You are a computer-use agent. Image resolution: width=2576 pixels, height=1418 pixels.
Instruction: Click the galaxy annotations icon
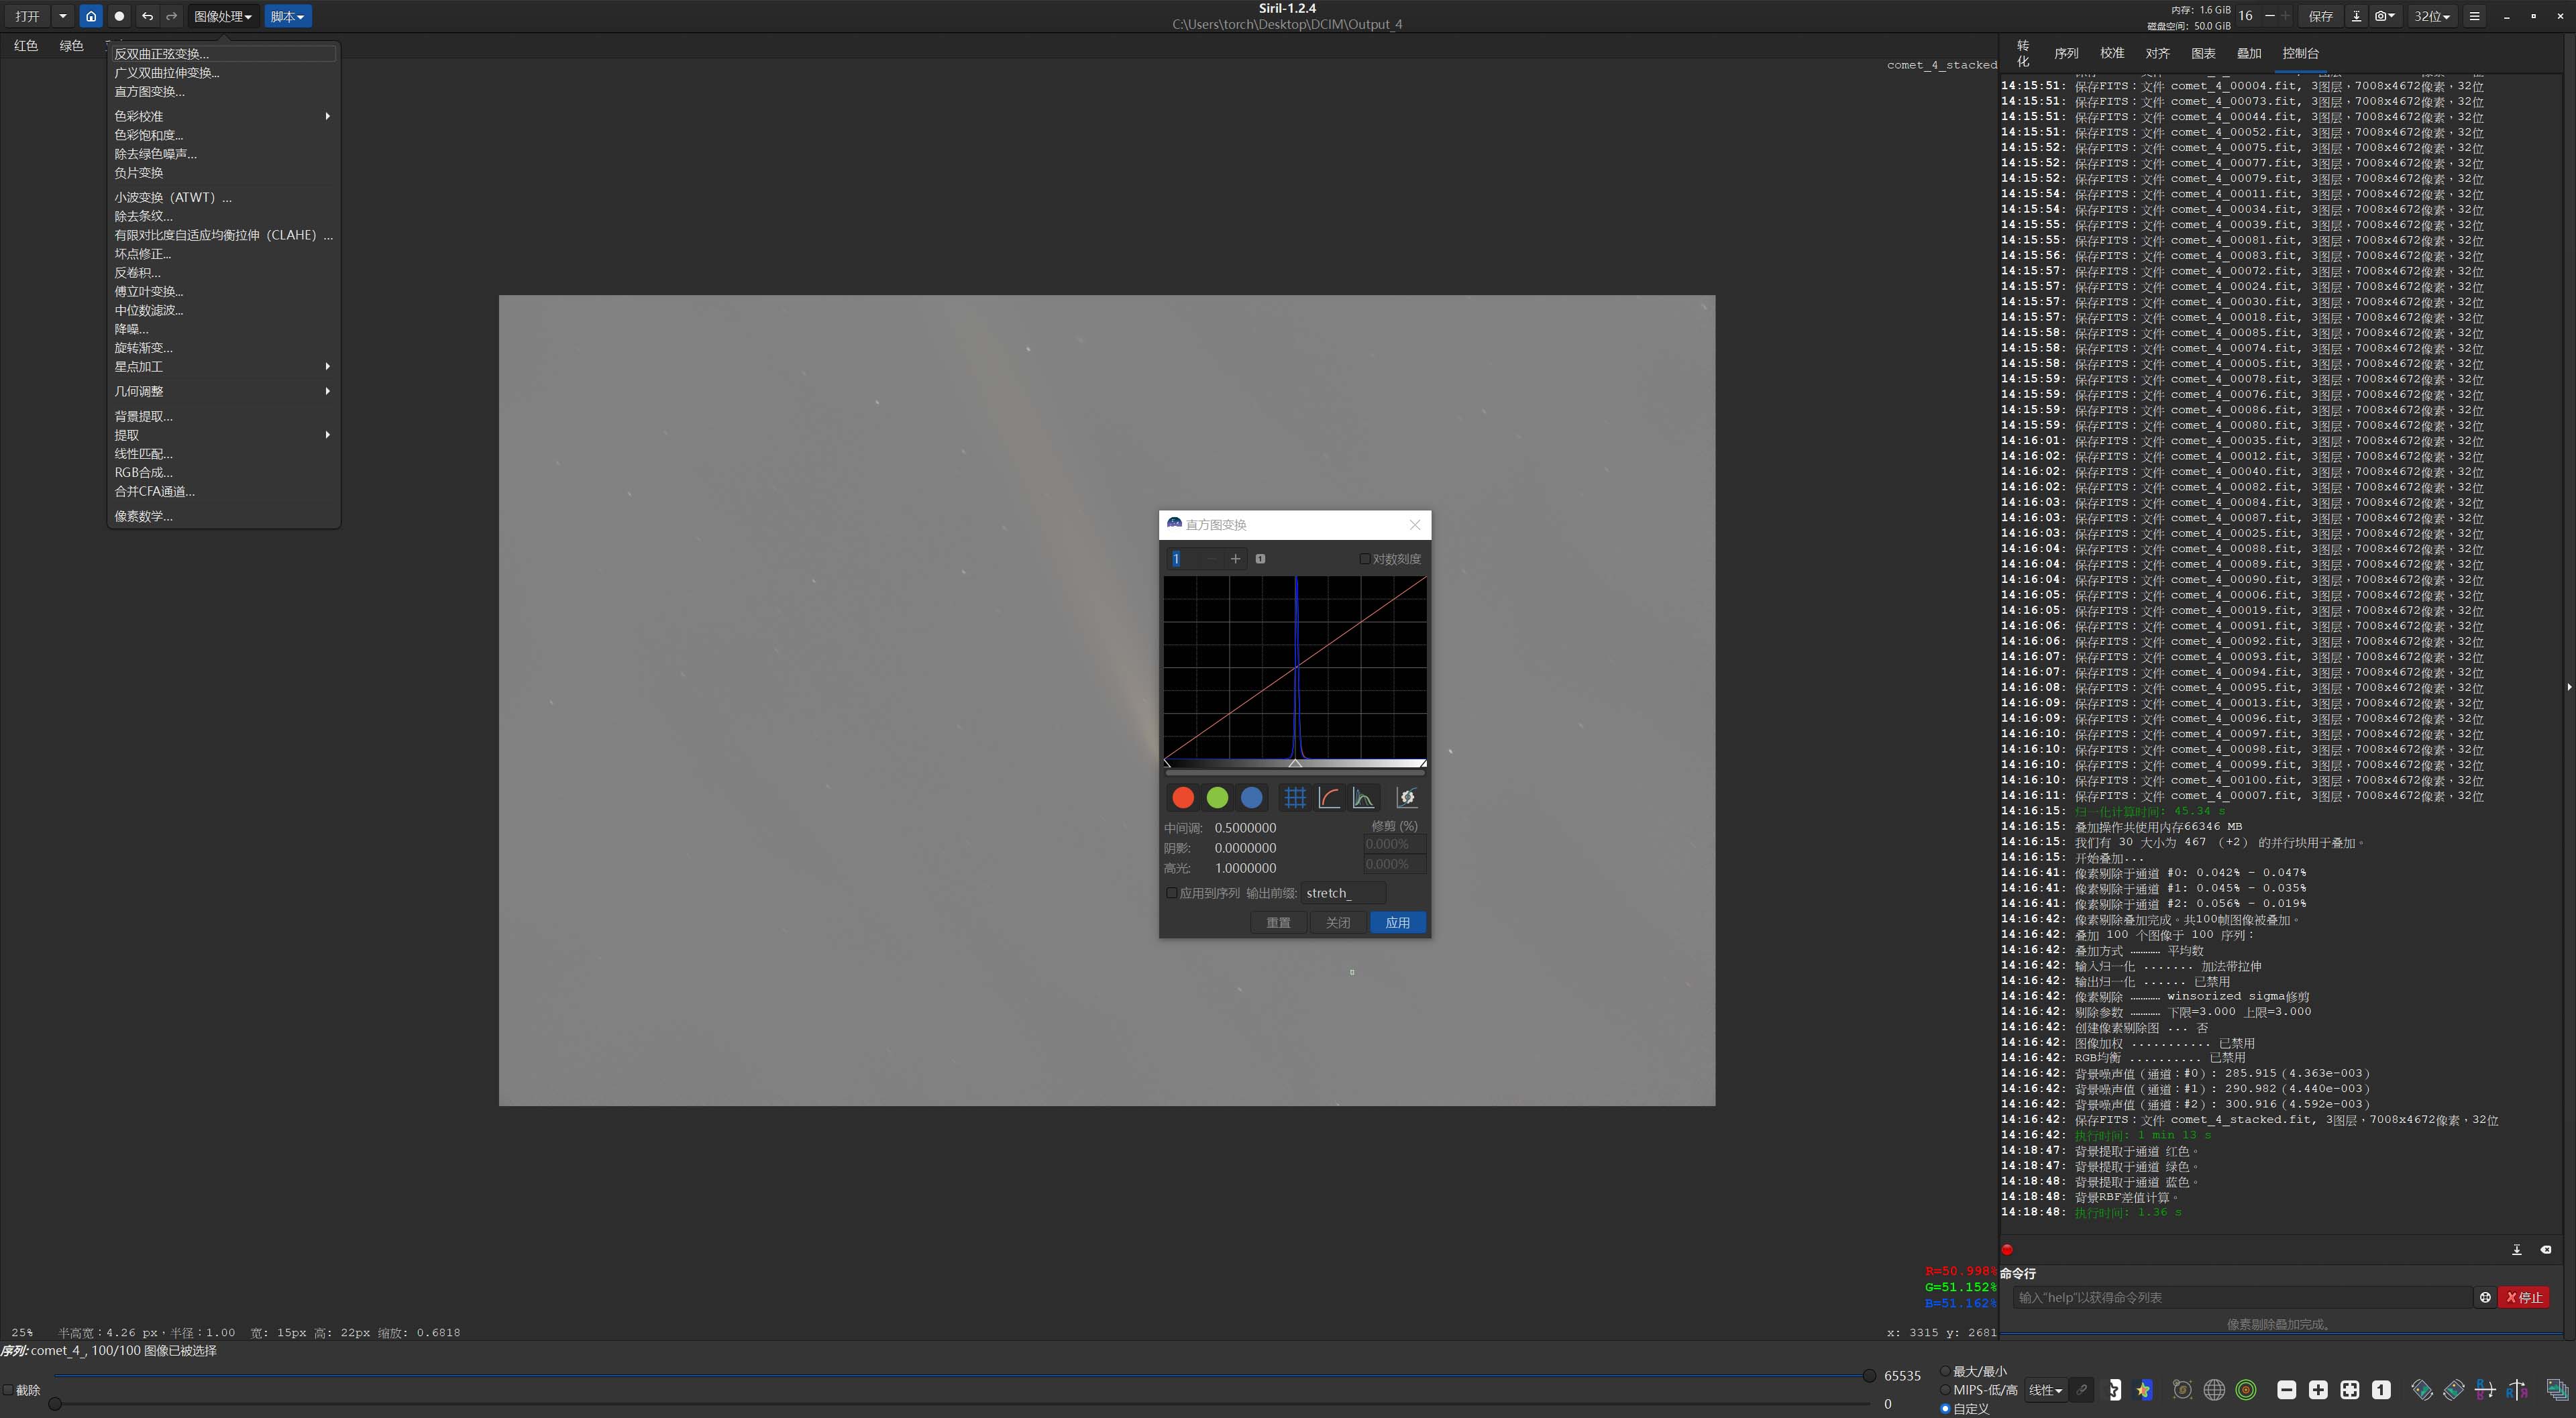click(2182, 1390)
